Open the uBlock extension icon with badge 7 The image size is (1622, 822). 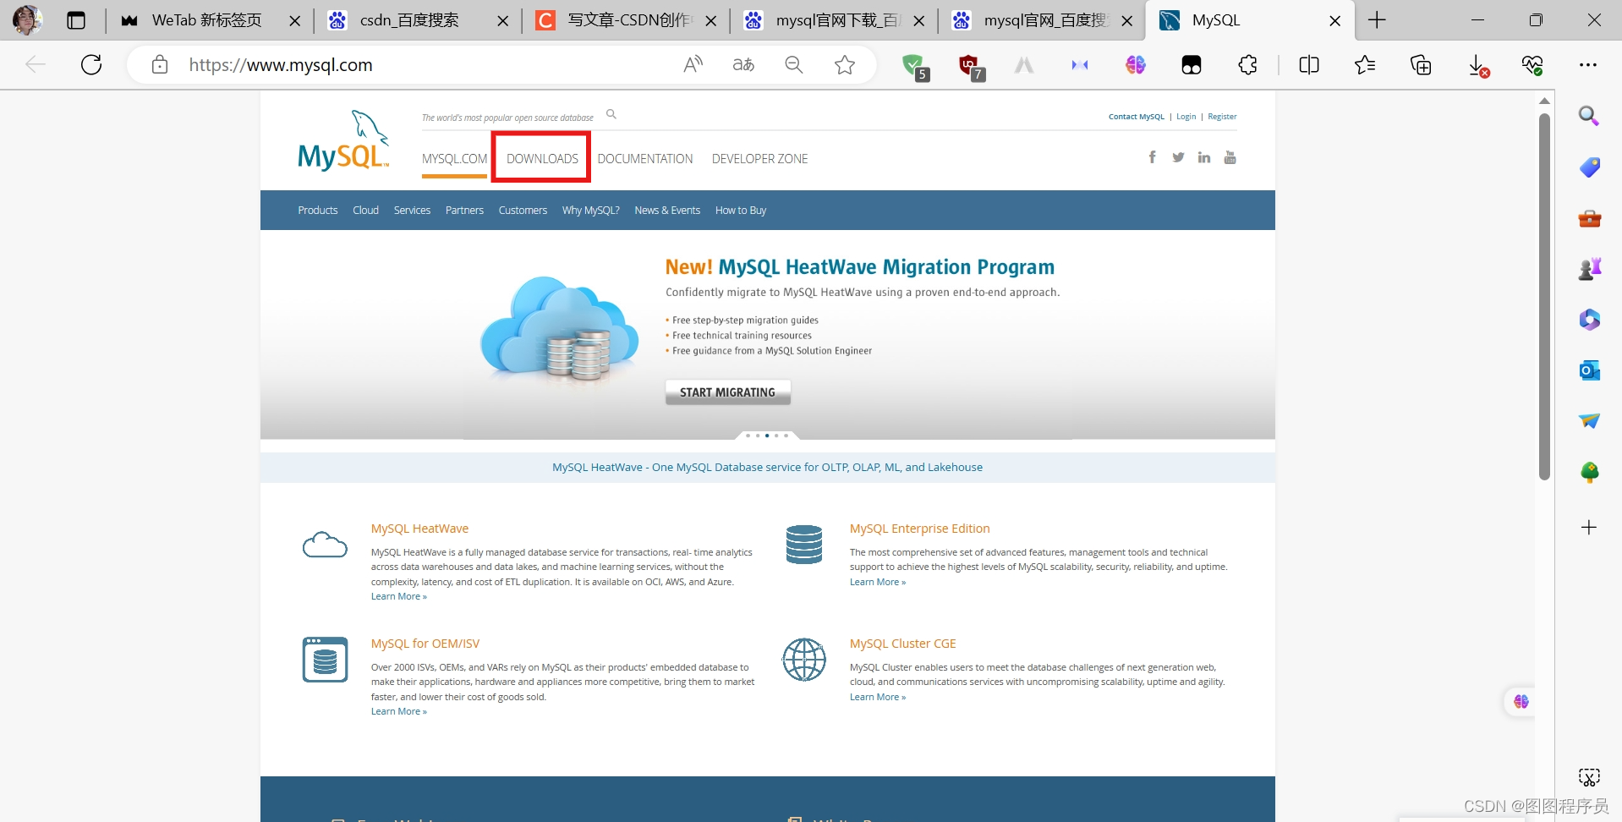pyautogui.click(x=970, y=66)
